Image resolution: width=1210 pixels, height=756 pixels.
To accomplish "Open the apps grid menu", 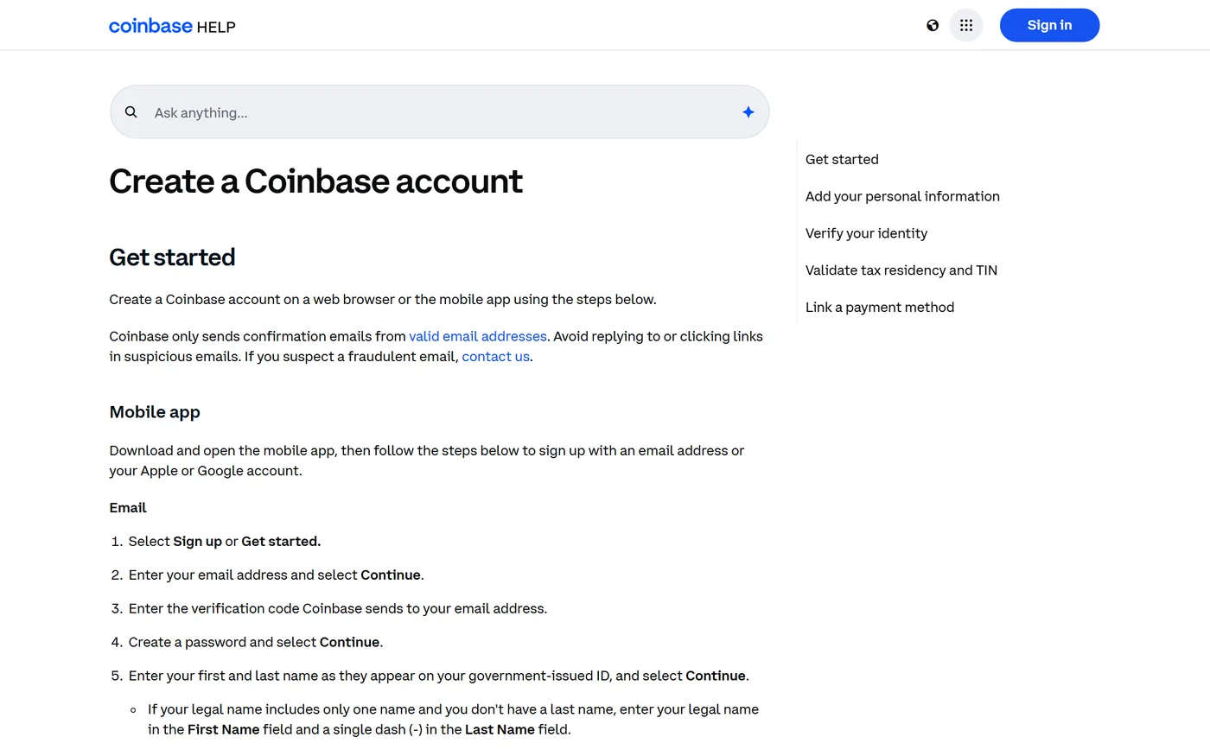I will tap(966, 25).
